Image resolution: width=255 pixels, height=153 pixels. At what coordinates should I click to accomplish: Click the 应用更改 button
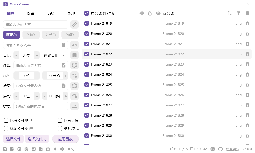(x=65, y=139)
